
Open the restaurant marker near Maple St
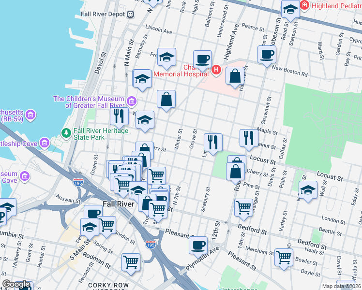point(249,139)
